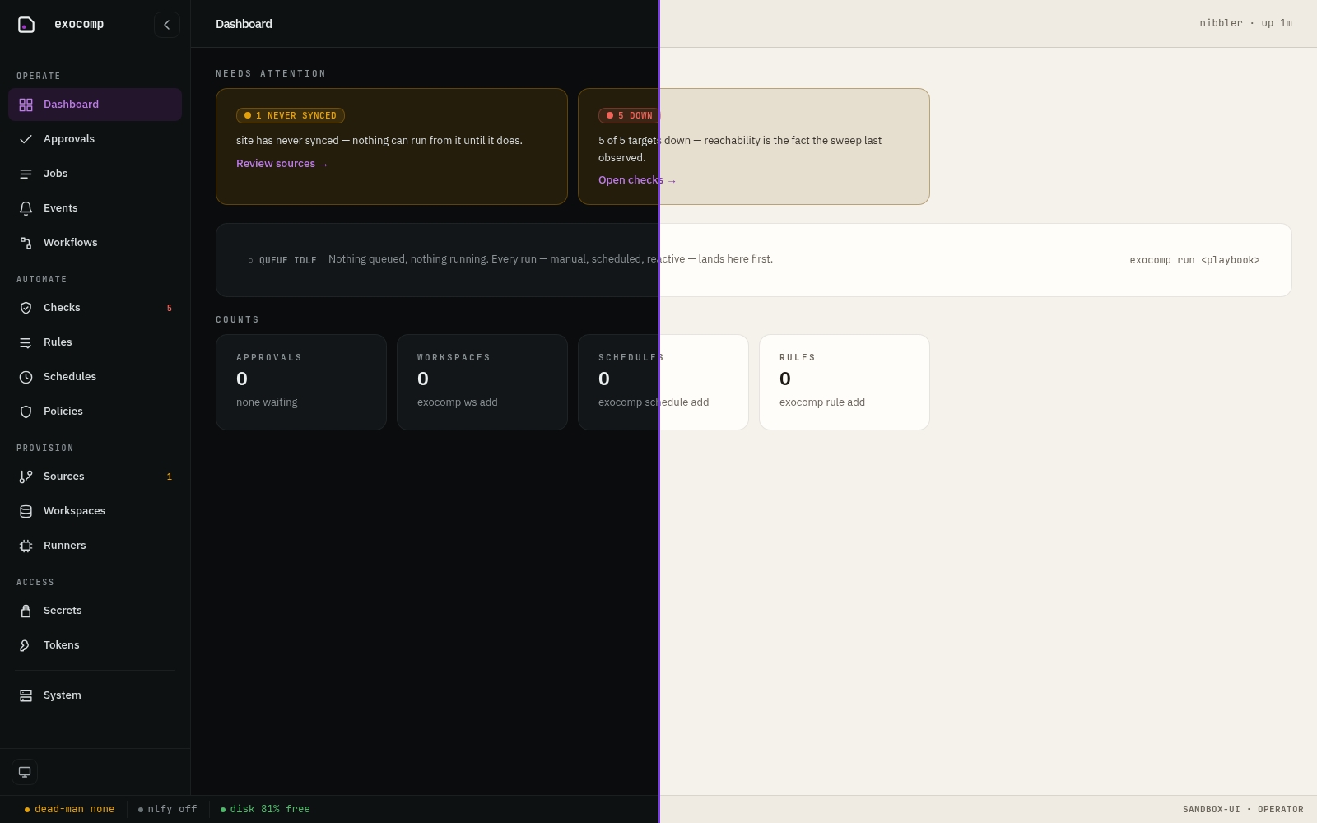Click the exocomp run <playbook> command text
The image size is (1317, 823).
pos(1194,260)
